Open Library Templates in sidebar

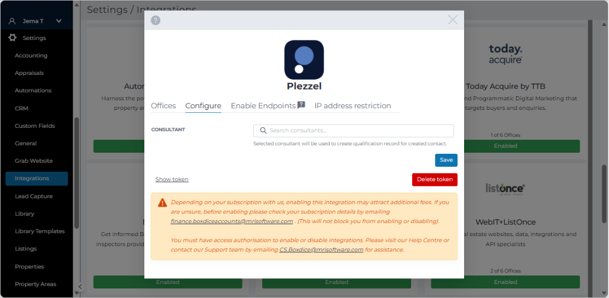point(39,232)
